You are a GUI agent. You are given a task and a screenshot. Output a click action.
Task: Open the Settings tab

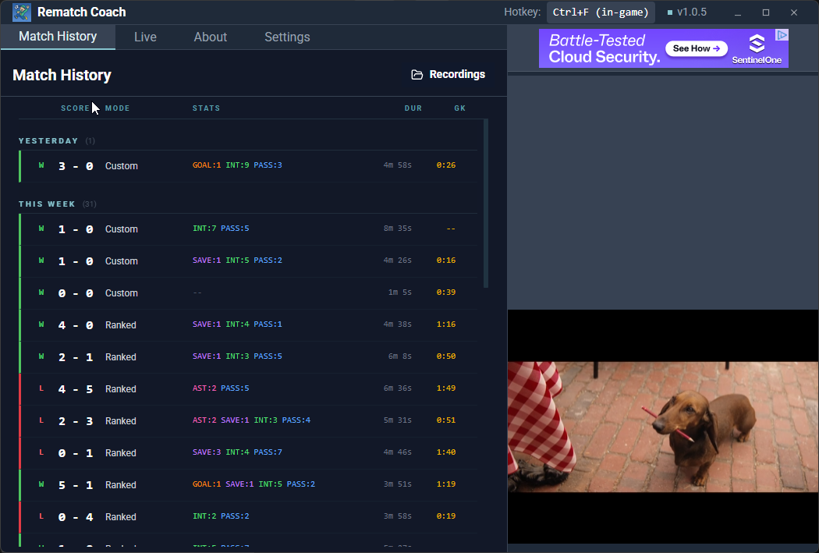(x=287, y=37)
